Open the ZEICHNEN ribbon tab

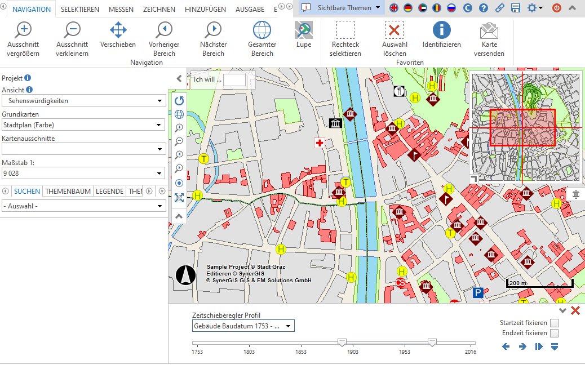(x=159, y=10)
